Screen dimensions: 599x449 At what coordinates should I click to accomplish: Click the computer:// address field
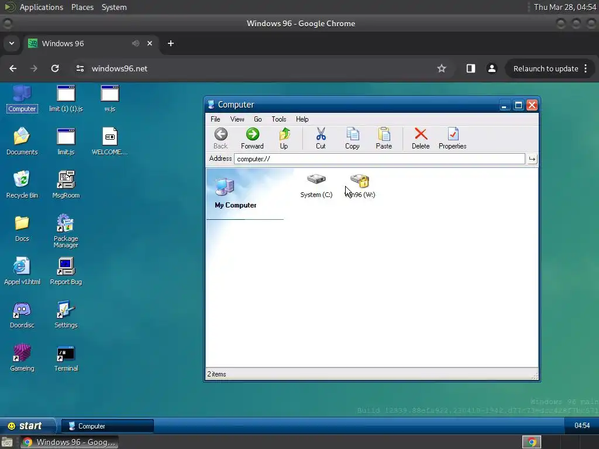[379, 159]
